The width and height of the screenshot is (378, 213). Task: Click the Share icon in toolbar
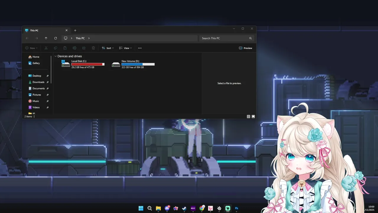(84, 48)
